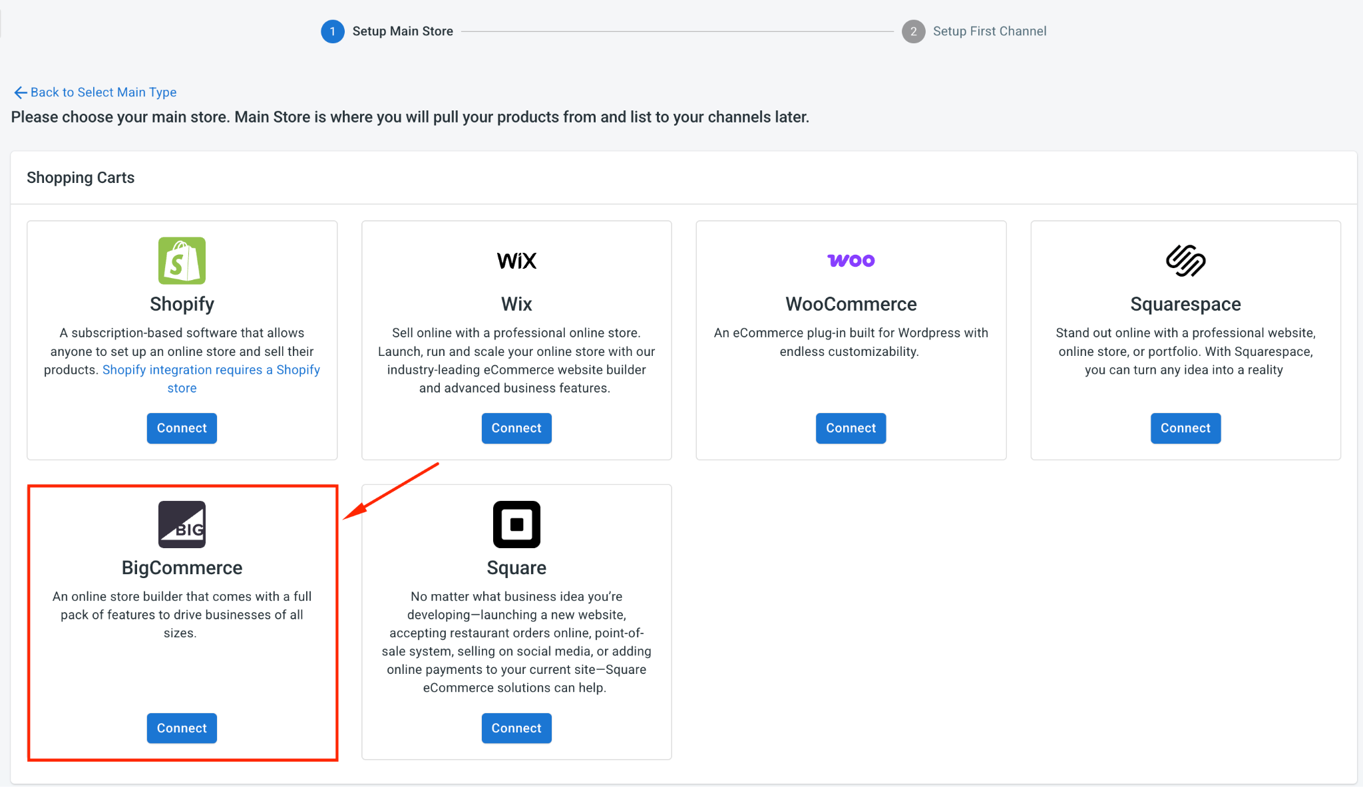This screenshot has height=787, width=1363.
Task: Click the Squarespace logo icon
Action: [x=1185, y=261]
